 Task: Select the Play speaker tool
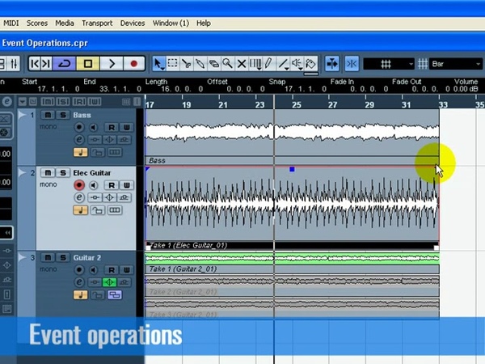[297, 64]
